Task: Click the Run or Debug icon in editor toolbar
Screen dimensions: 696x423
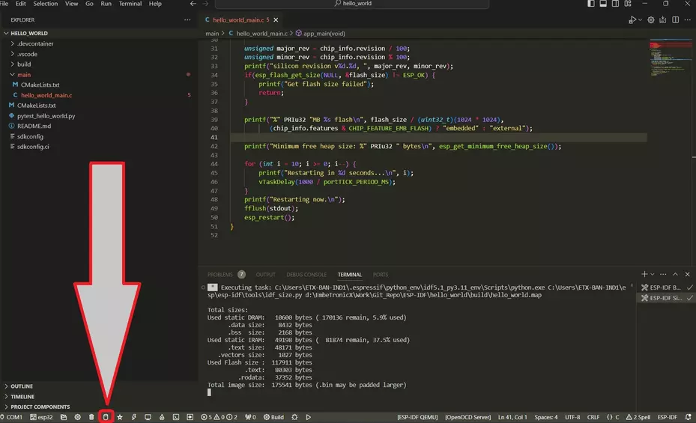Action: coord(632,20)
